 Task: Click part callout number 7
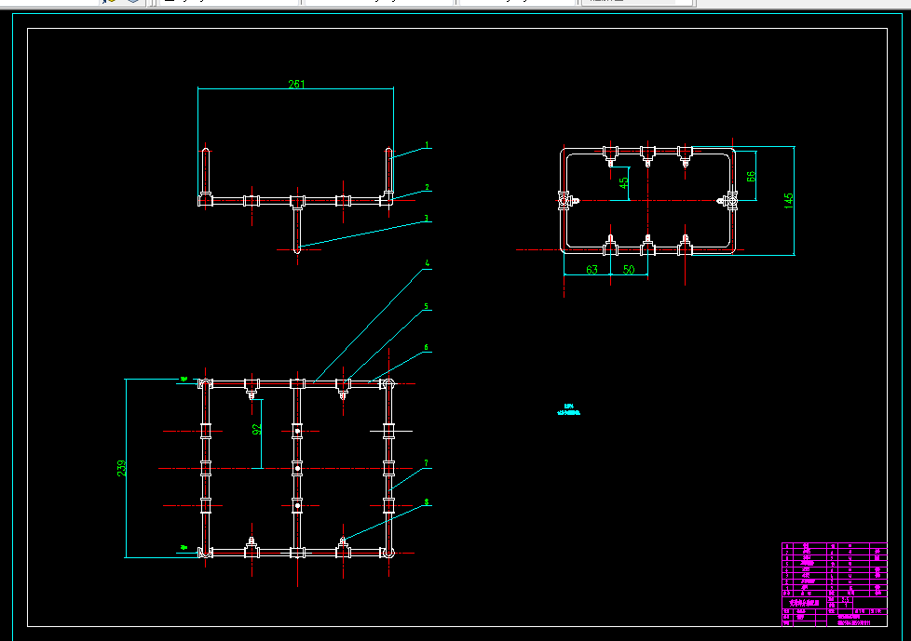pos(427,463)
